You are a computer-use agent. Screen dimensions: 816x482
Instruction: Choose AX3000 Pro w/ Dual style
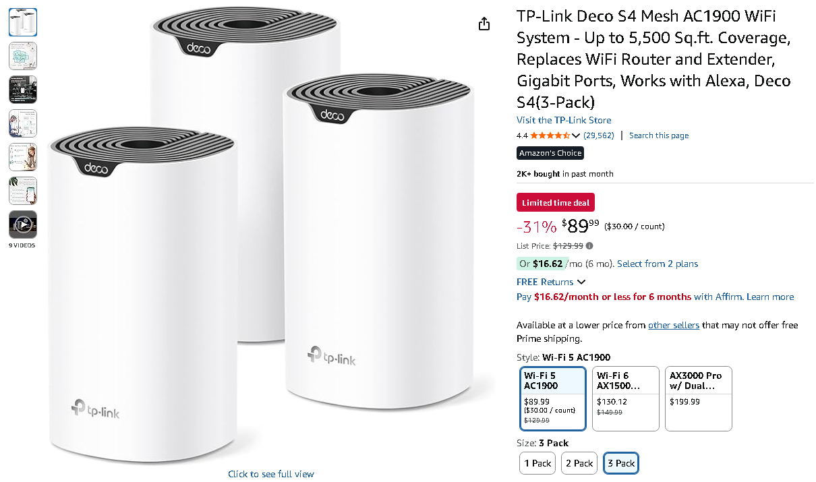[x=698, y=398]
